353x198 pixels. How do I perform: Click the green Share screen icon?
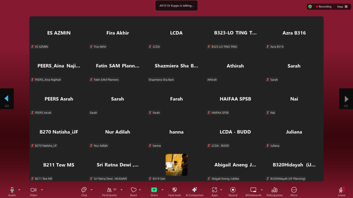pyautogui.click(x=154, y=190)
